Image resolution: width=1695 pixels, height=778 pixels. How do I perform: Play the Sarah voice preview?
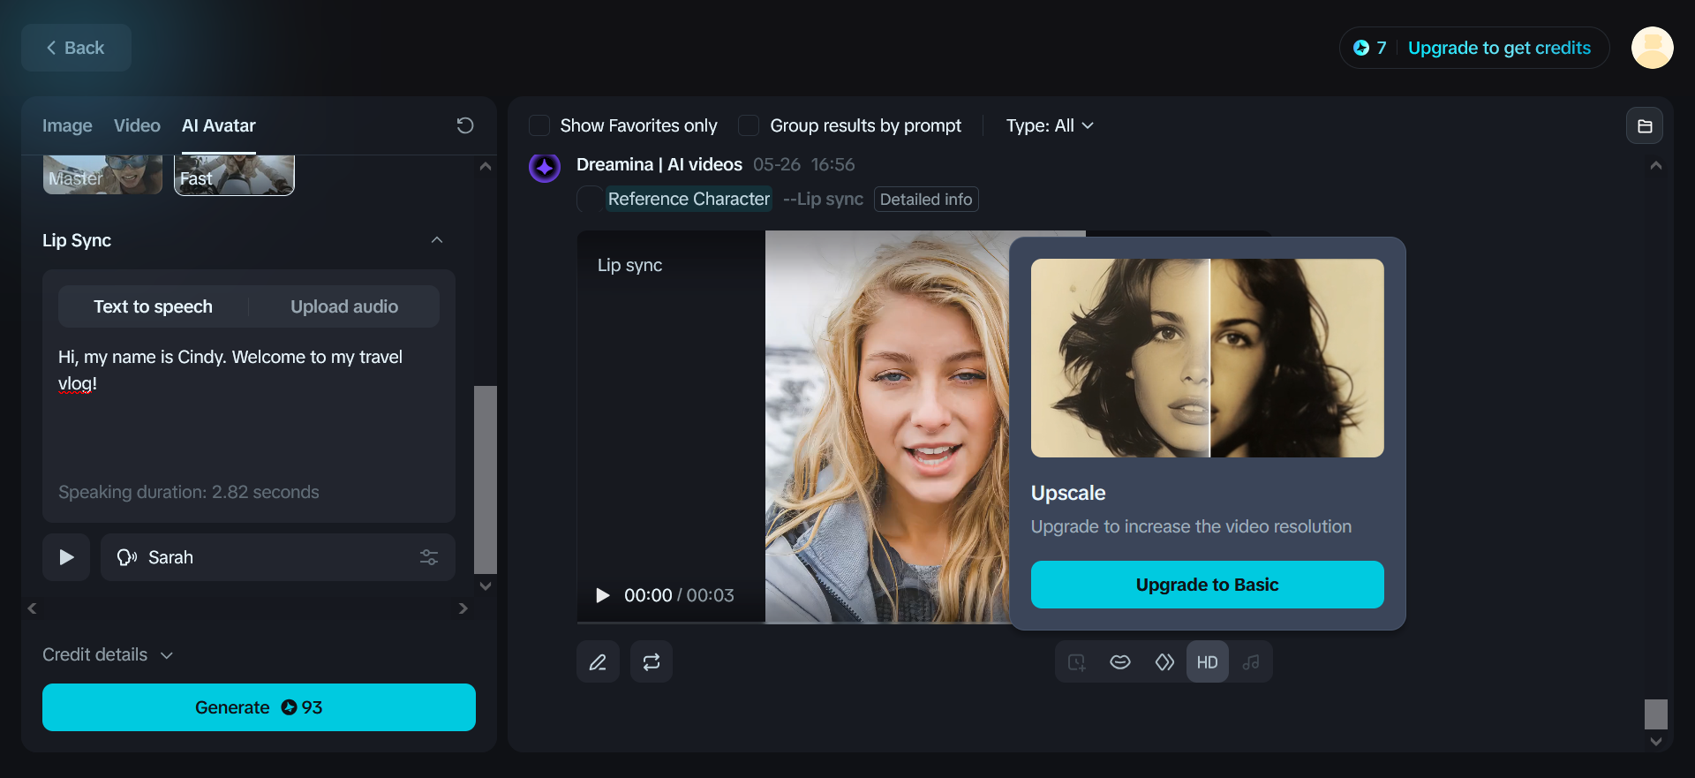66,557
